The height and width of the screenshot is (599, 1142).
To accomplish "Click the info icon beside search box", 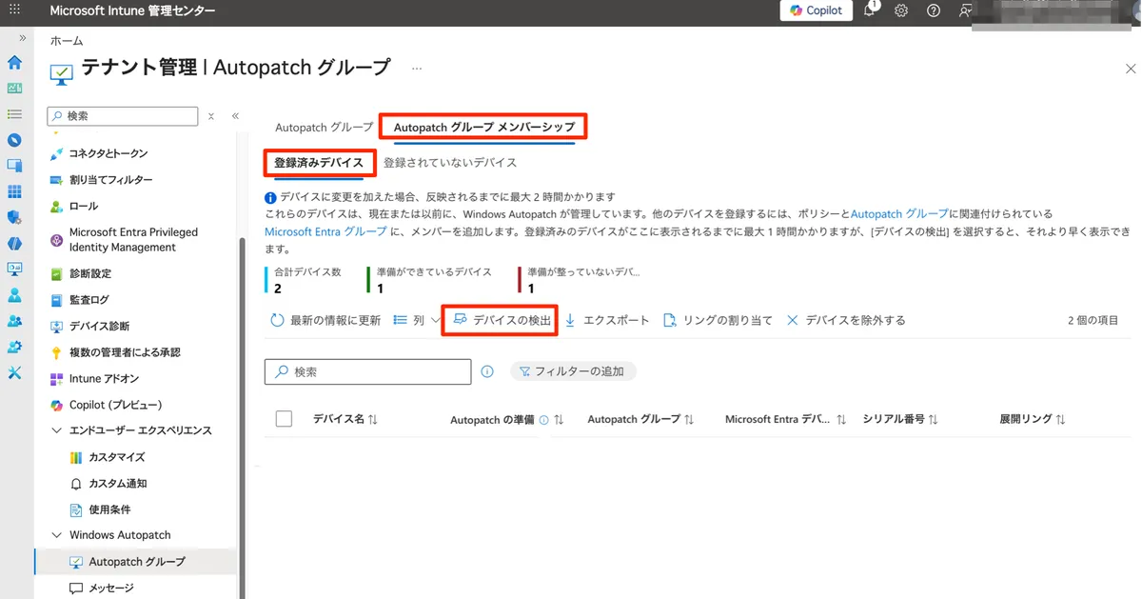I will 487,371.
